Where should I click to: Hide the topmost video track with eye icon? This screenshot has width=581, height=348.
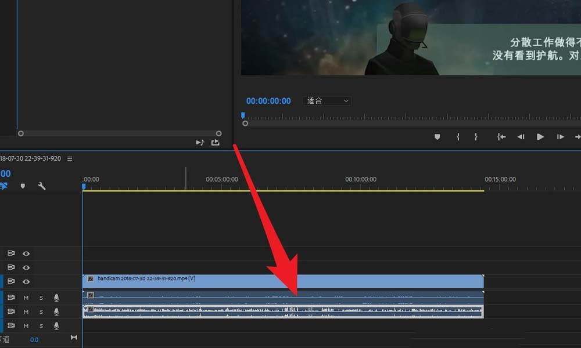26,253
